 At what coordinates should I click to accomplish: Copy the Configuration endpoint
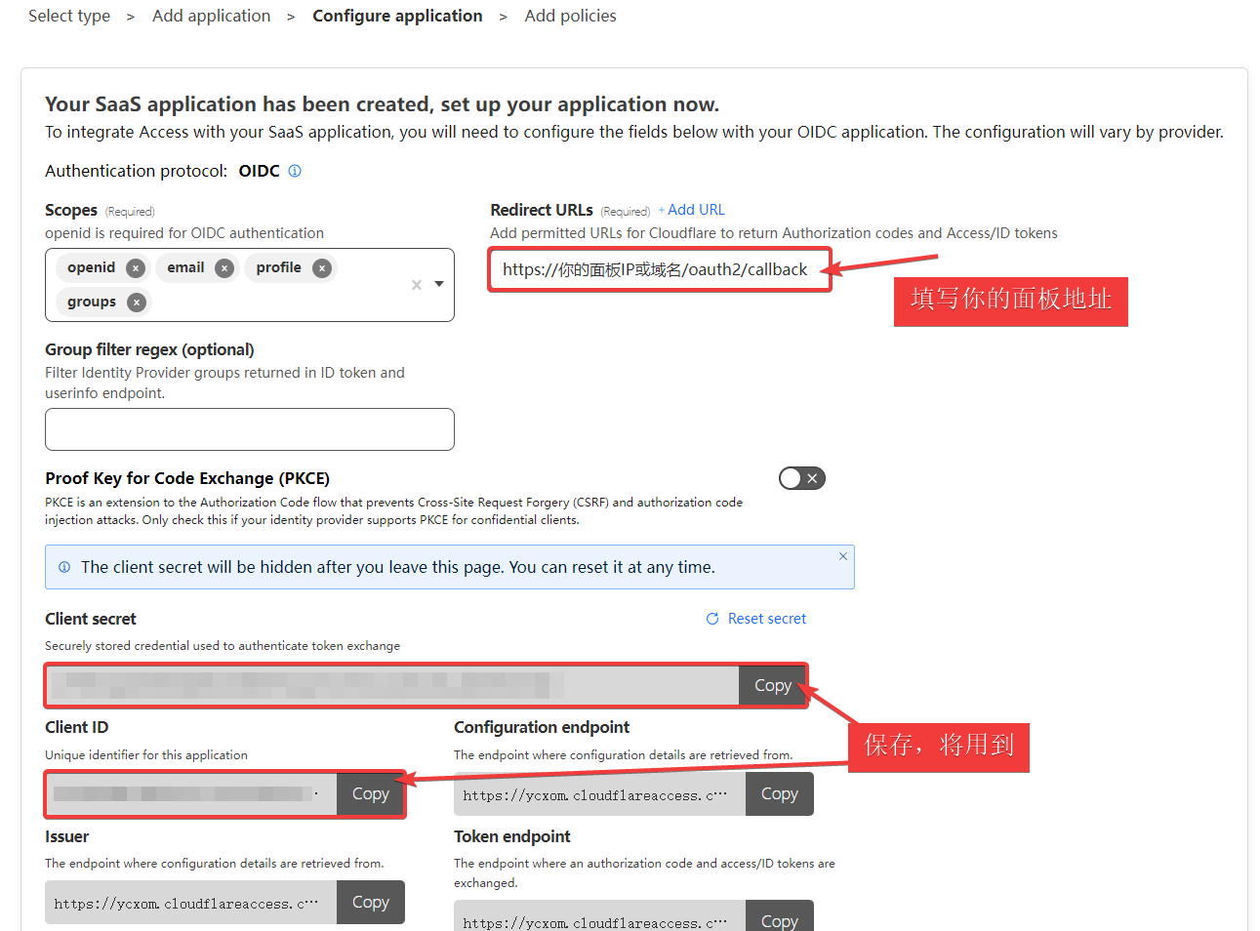pos(779,794)
